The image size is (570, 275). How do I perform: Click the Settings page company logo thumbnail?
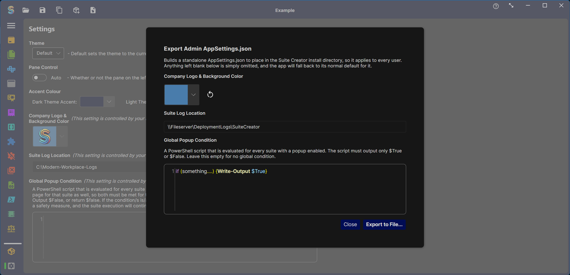click(x=44, y=136)
